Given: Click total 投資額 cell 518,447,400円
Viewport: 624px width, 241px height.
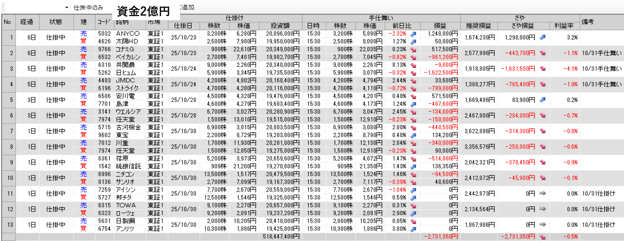Looking at the screenshot, I should [x=278, y=237].
